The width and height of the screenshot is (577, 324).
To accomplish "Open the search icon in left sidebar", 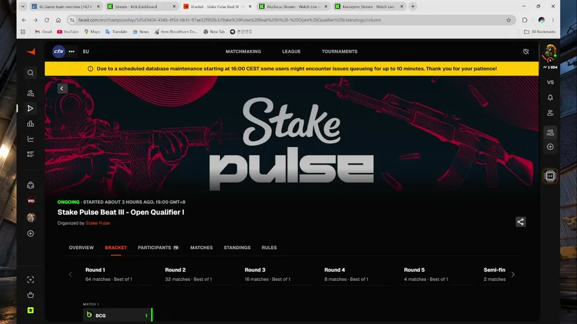I will [x=30, y=73].
